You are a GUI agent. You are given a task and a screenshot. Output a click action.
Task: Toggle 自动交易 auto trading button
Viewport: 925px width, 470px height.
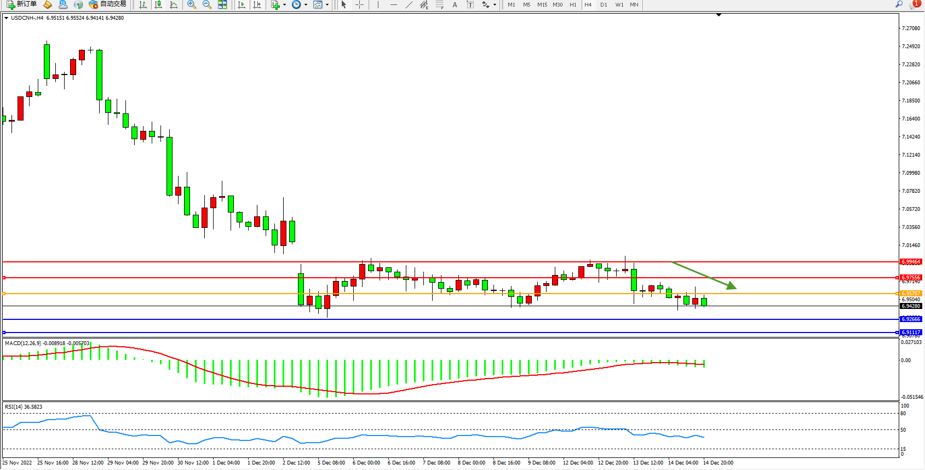108,4
